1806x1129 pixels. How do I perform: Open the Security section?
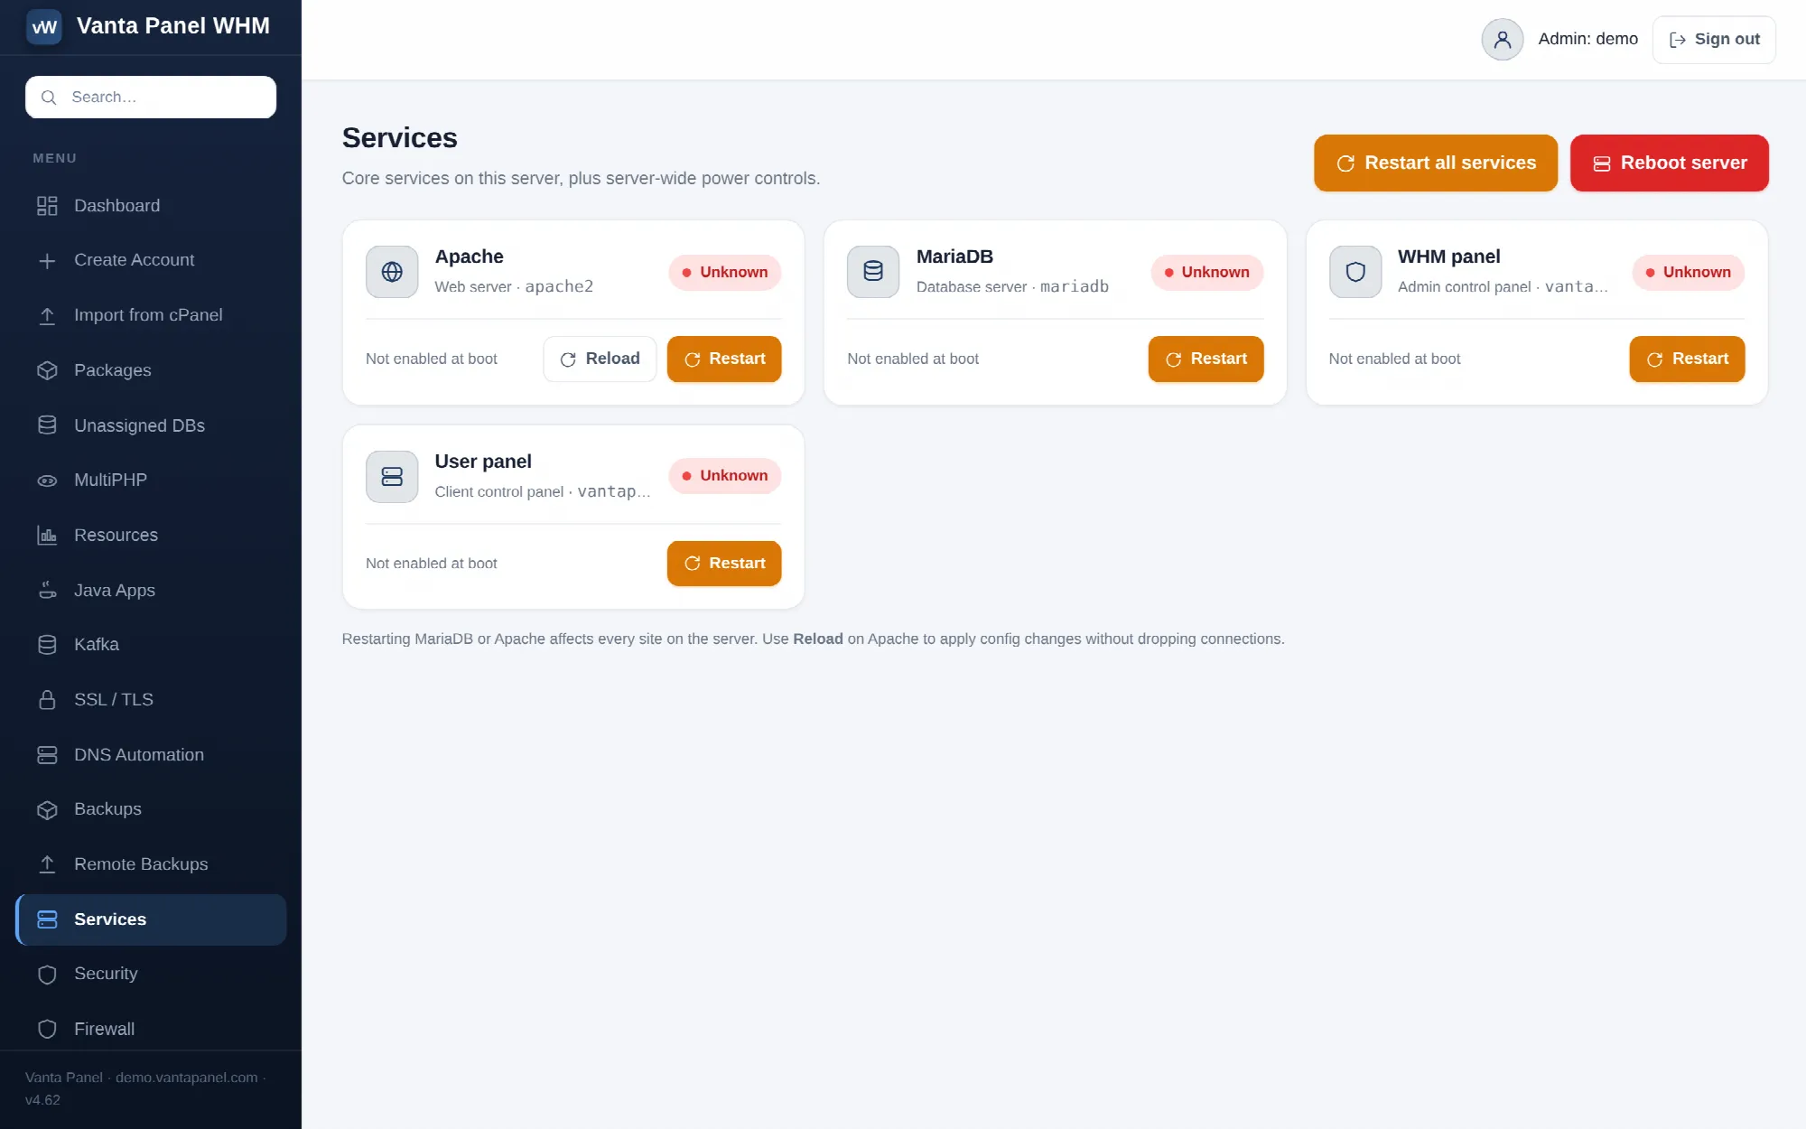151,975
